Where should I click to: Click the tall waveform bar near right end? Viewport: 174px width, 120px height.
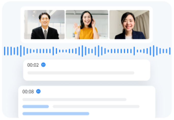pyautogui.click(x=154, y=51)
